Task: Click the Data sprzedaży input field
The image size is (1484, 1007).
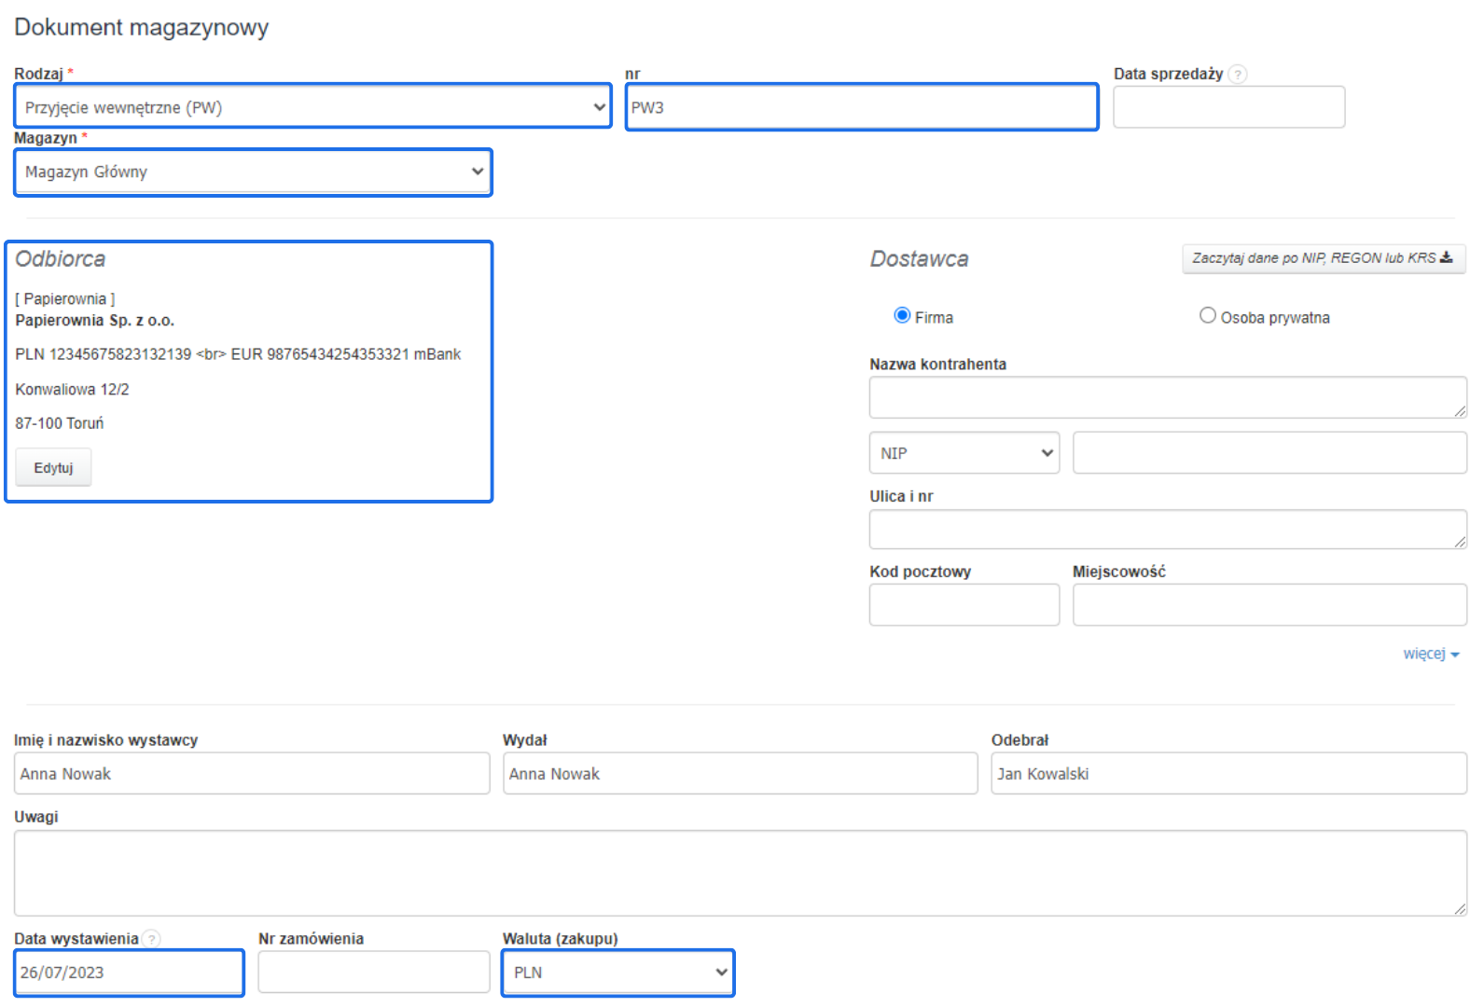Action: click(1228, 107)
